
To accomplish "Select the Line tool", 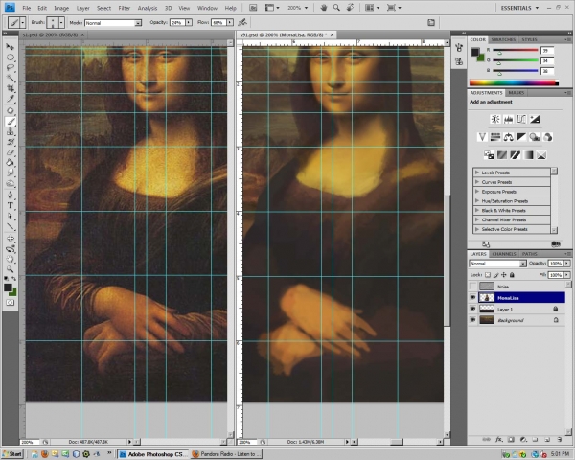I will [10, 226].
